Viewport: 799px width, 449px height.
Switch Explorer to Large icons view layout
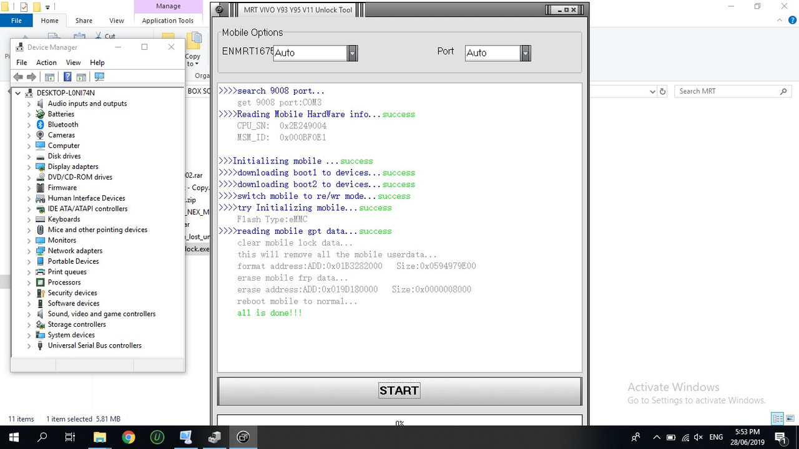(x=790, y=418)
